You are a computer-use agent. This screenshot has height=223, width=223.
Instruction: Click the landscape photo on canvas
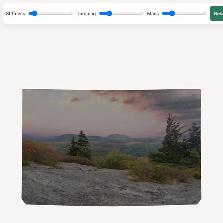(111, 147)
